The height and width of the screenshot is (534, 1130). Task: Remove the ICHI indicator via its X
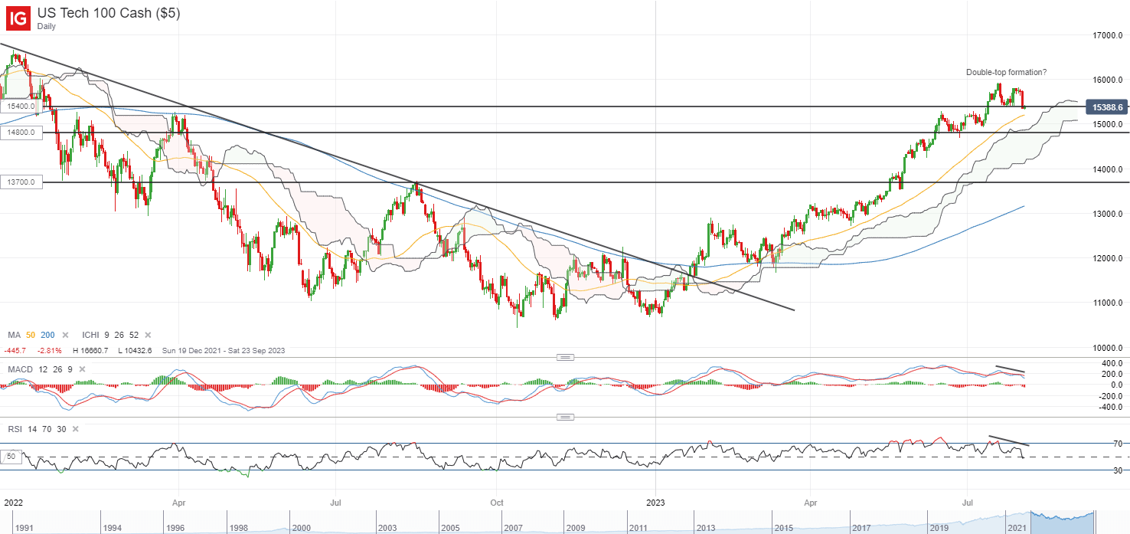coord(148,336)
